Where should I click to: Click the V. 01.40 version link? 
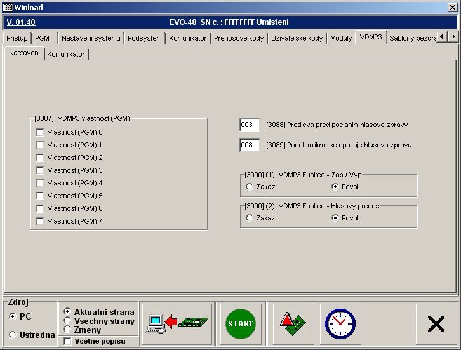[x=21, y=22]
